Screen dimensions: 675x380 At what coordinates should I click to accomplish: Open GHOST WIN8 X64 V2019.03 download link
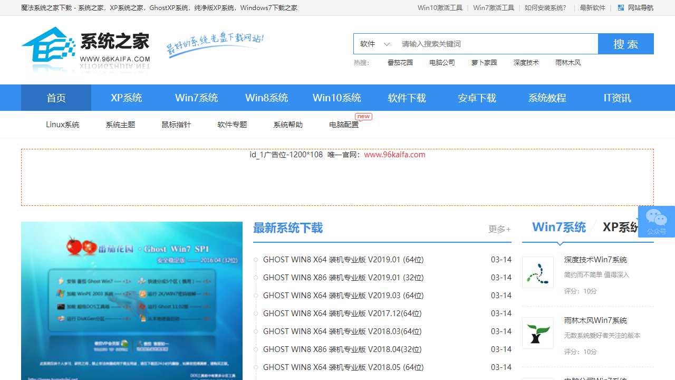coord(343,296)
